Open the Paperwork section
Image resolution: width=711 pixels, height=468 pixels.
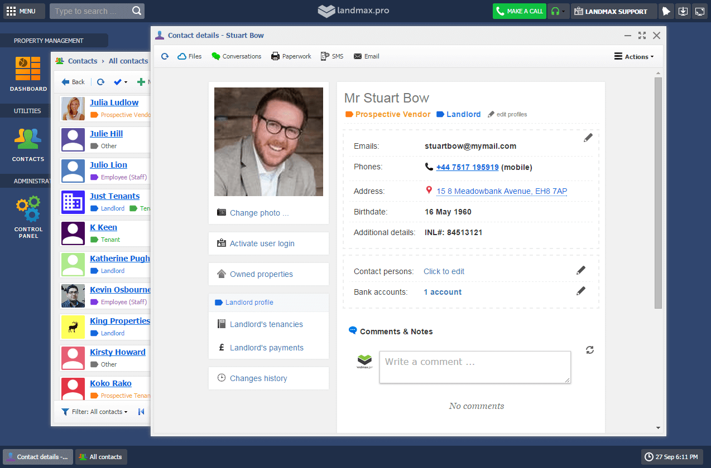pos(291,56)
